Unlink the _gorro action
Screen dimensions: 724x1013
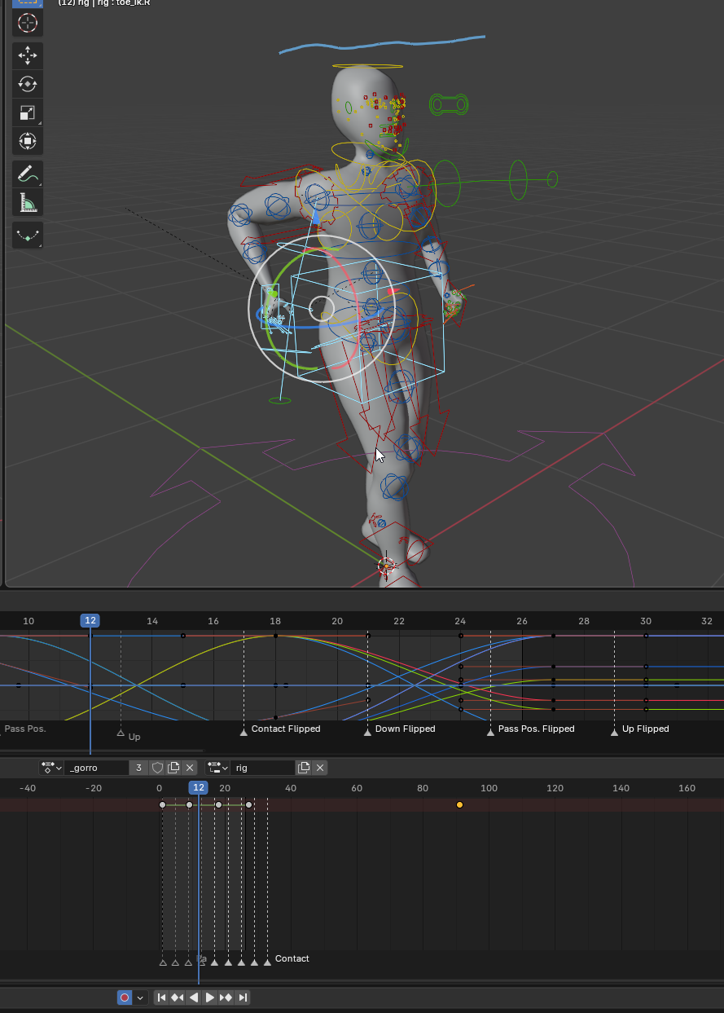point(189,768)
